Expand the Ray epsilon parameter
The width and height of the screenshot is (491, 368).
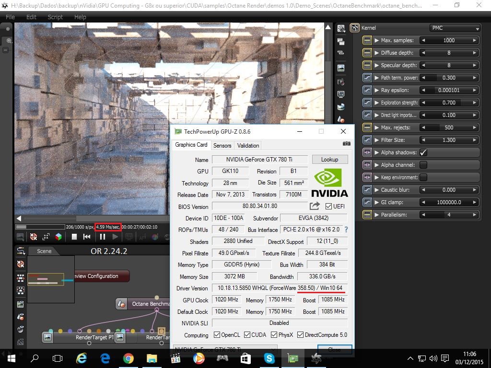tap(377, 90)
